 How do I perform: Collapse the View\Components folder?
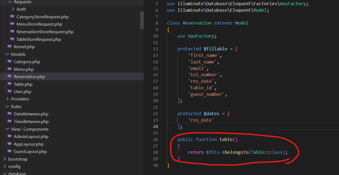(x=7, y=129)
